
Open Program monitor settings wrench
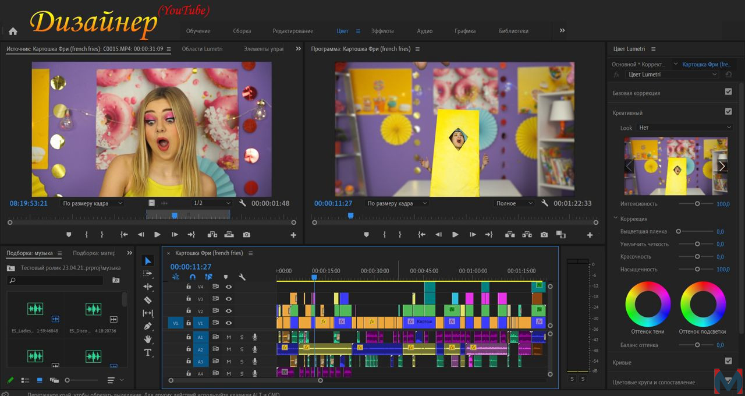tap(545, 203)
